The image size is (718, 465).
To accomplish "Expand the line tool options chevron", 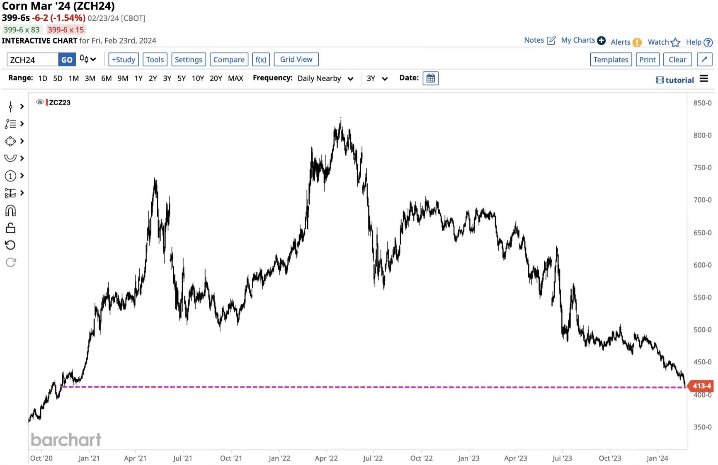I will coord(22,107).
